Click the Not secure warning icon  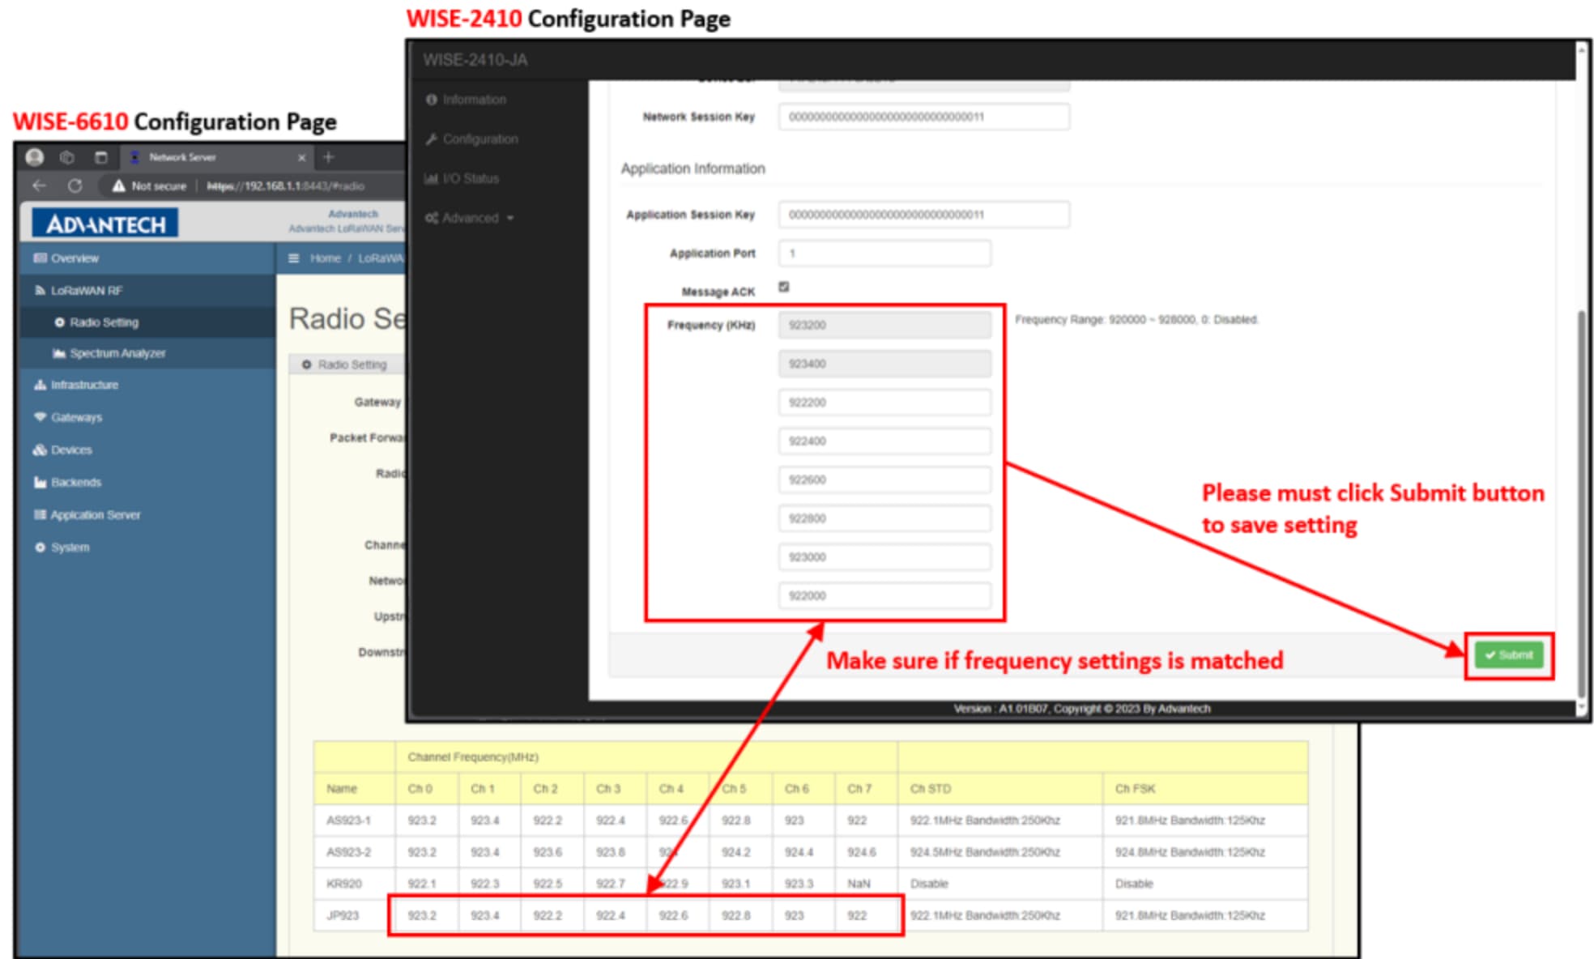coord(118,185)
